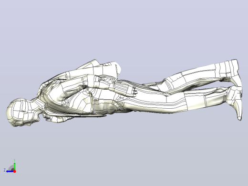The height and width of the screenshot is (186, 248).
Task: Click the blue Z axis arrow on the triad
Action: (x=10, y=171)
